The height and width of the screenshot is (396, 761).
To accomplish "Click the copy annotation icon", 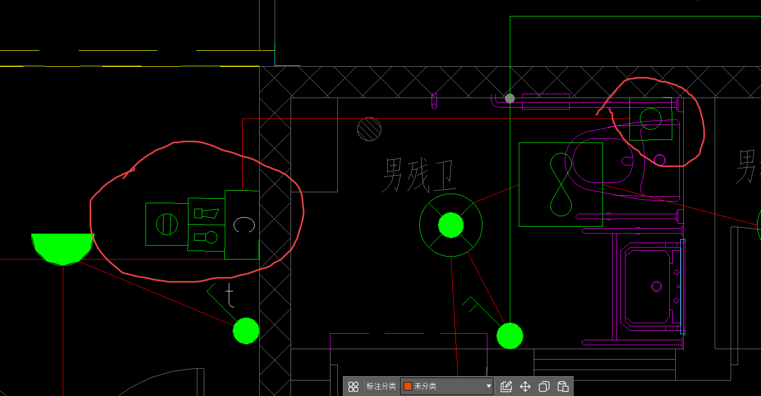I will (x=544, y=387).
